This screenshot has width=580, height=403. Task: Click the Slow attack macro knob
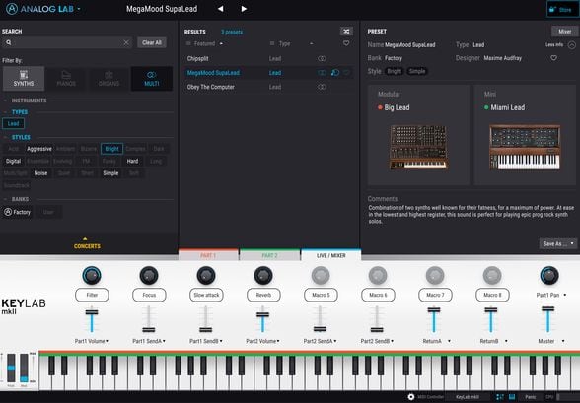click(x=206, y=275)
